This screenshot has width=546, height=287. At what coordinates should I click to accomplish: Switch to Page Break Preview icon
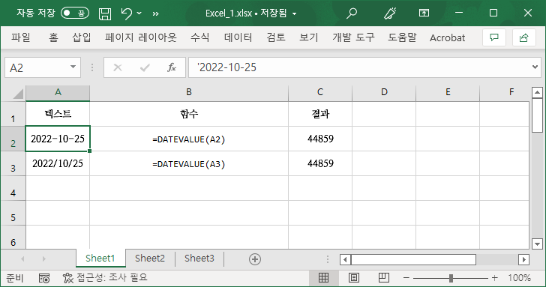(384, 277)
